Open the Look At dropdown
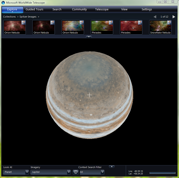Screen dimensions: 179x178 [16, 172]
